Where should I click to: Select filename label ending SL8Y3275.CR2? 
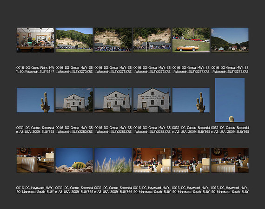[113, 70]
